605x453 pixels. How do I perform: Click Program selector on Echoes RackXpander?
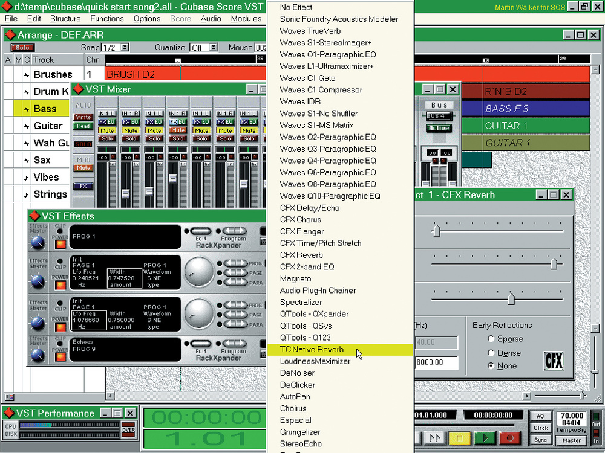pos(234,344)
